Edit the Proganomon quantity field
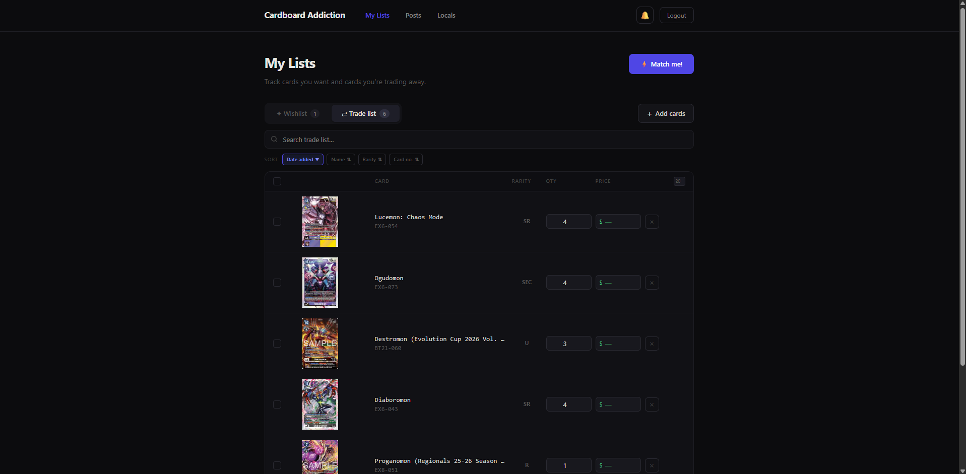The width and height of the screenshot is (966, 474). (568, 465)
